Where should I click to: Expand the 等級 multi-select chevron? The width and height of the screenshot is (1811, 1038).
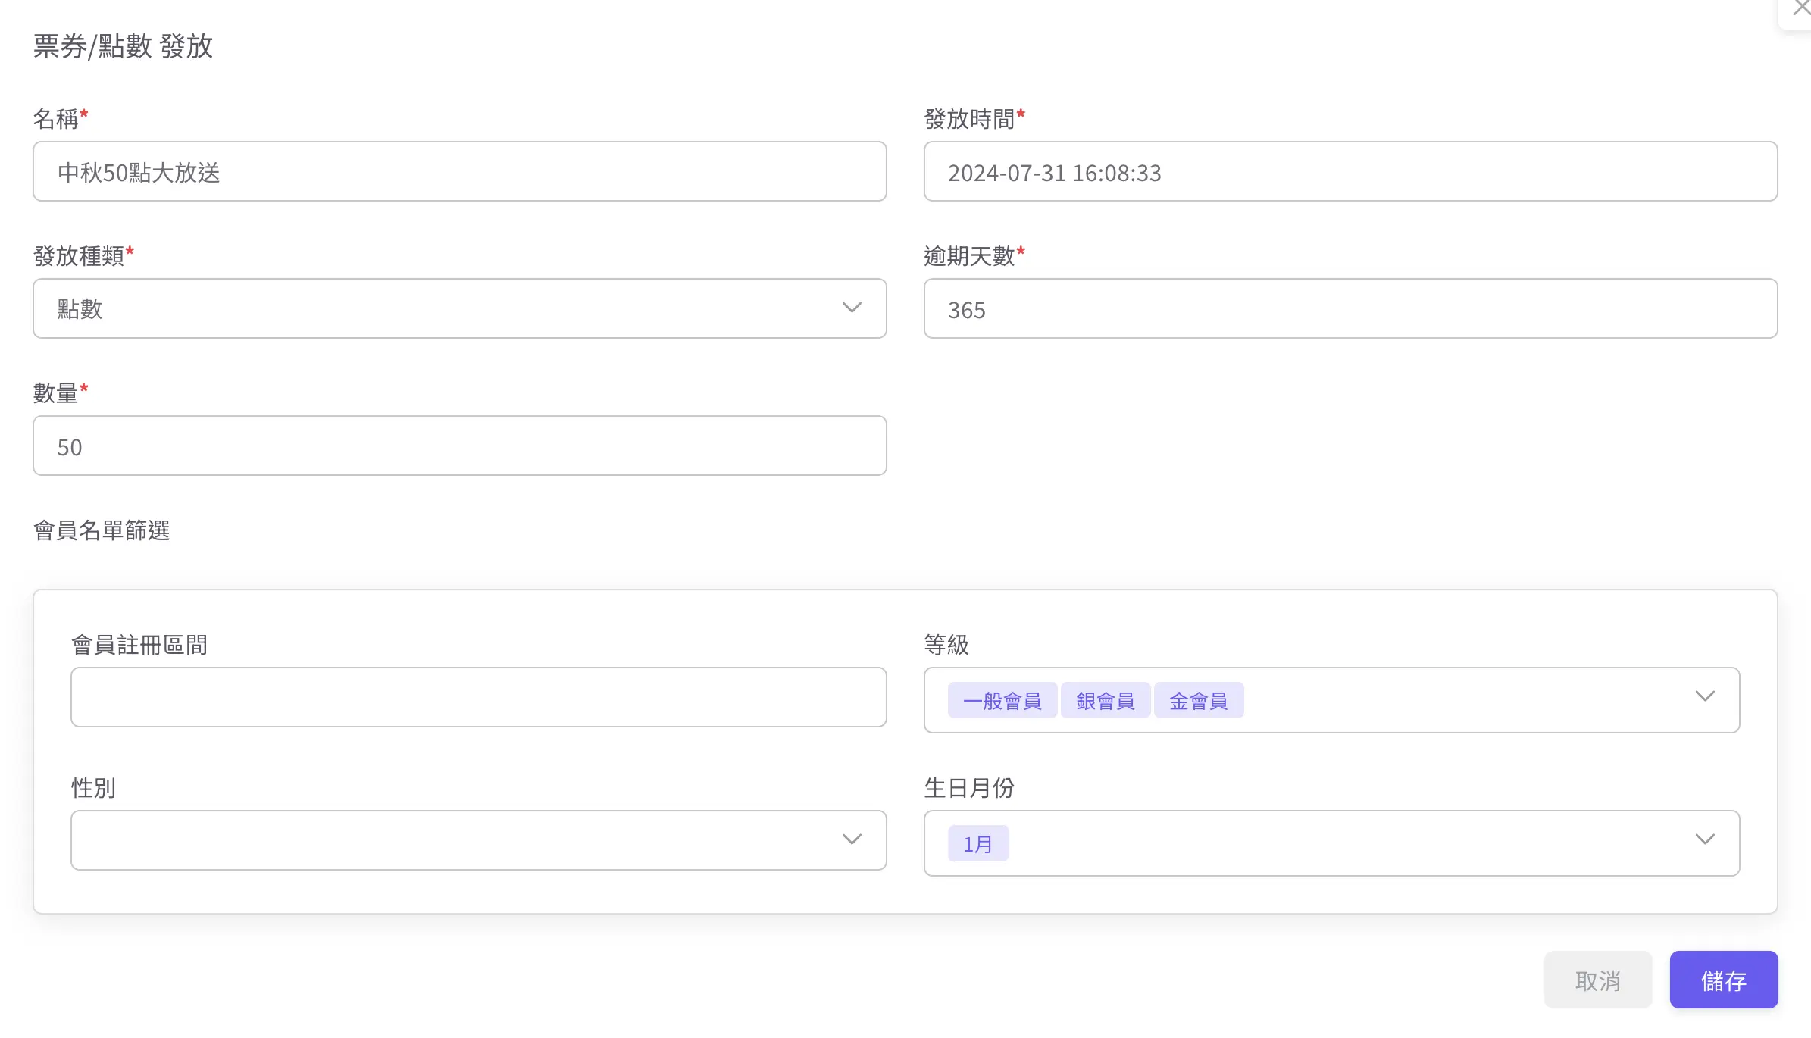click(x=1704, y=697)
